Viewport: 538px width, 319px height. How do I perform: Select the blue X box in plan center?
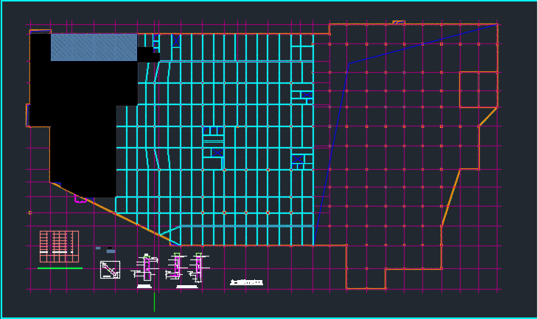[217, 153]
